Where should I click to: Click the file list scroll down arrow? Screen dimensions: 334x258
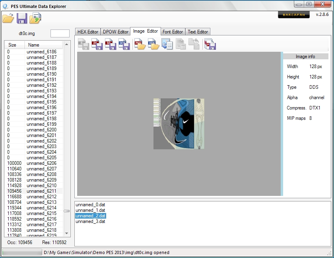66,233
